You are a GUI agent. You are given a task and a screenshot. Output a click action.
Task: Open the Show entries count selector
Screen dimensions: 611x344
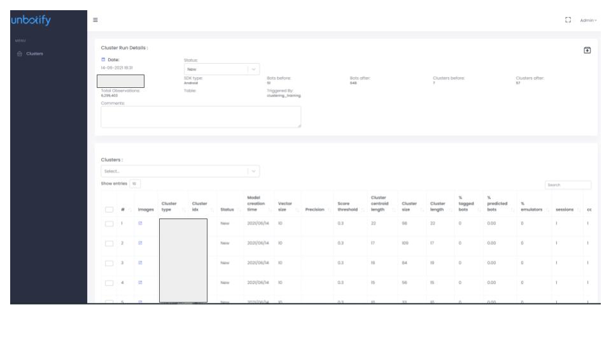[x=135, y=183]
